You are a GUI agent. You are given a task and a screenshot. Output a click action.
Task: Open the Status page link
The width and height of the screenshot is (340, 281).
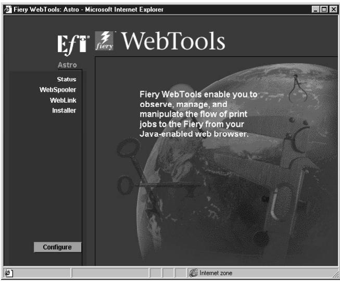(x=67, y=79)
